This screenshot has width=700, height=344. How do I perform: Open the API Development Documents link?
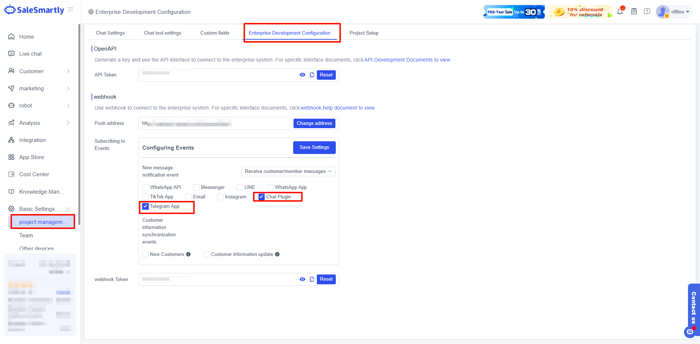click(407, 60)
